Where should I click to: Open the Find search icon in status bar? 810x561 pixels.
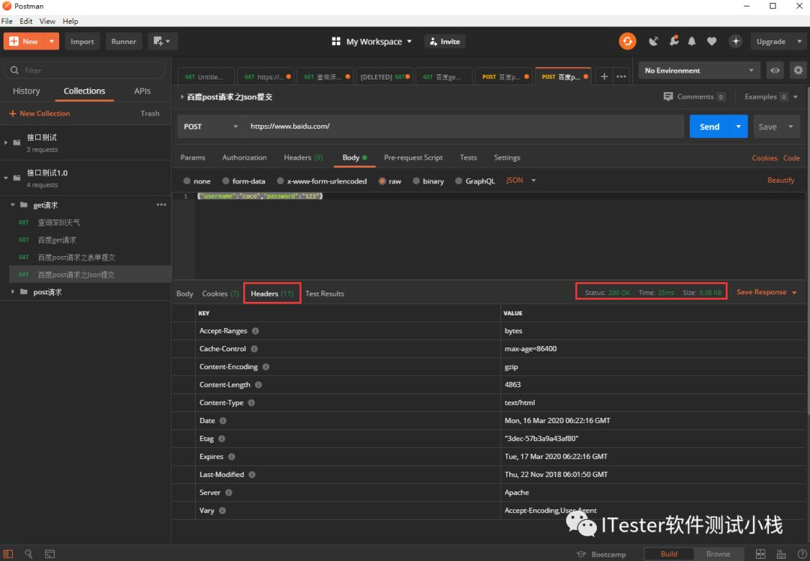(28, 554)
